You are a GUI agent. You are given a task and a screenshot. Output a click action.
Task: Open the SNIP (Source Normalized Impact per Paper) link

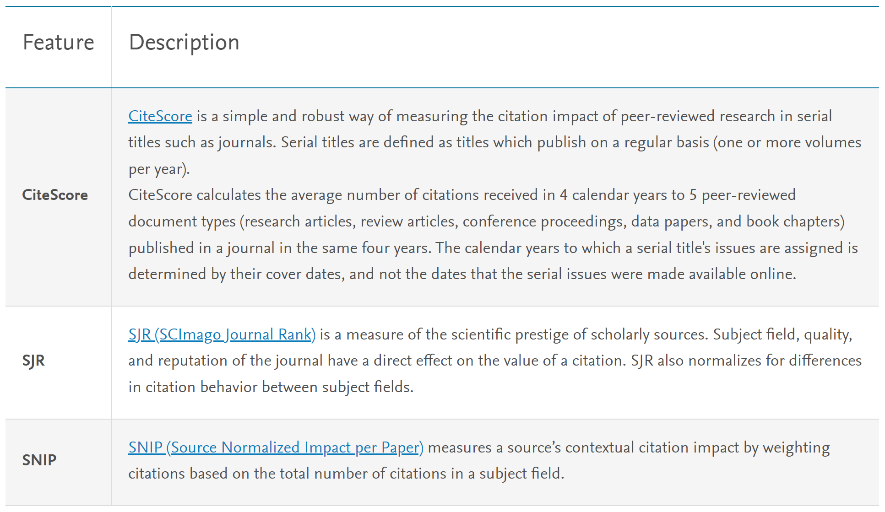276,447
